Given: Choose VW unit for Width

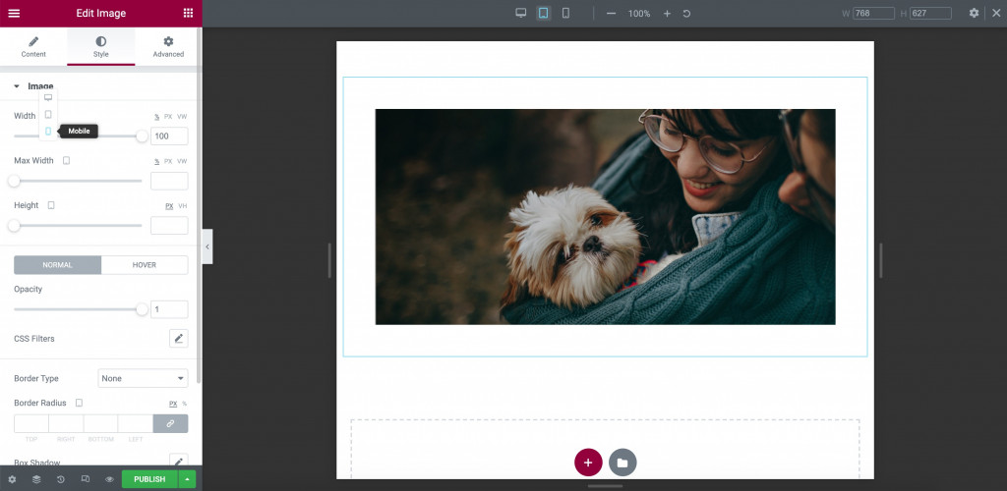Looking at the screenshot, I should pos(182,117).
